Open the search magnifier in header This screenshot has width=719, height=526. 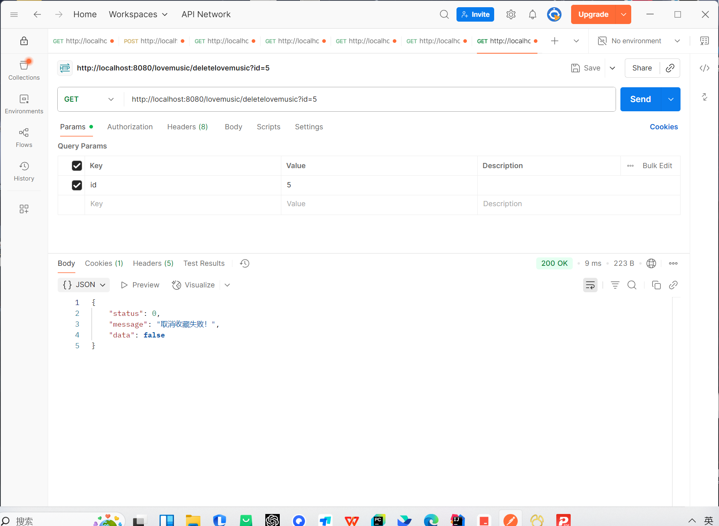(x=444, y=14)
